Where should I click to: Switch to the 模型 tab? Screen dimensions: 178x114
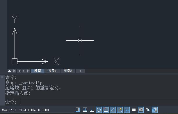click(38, 71)
